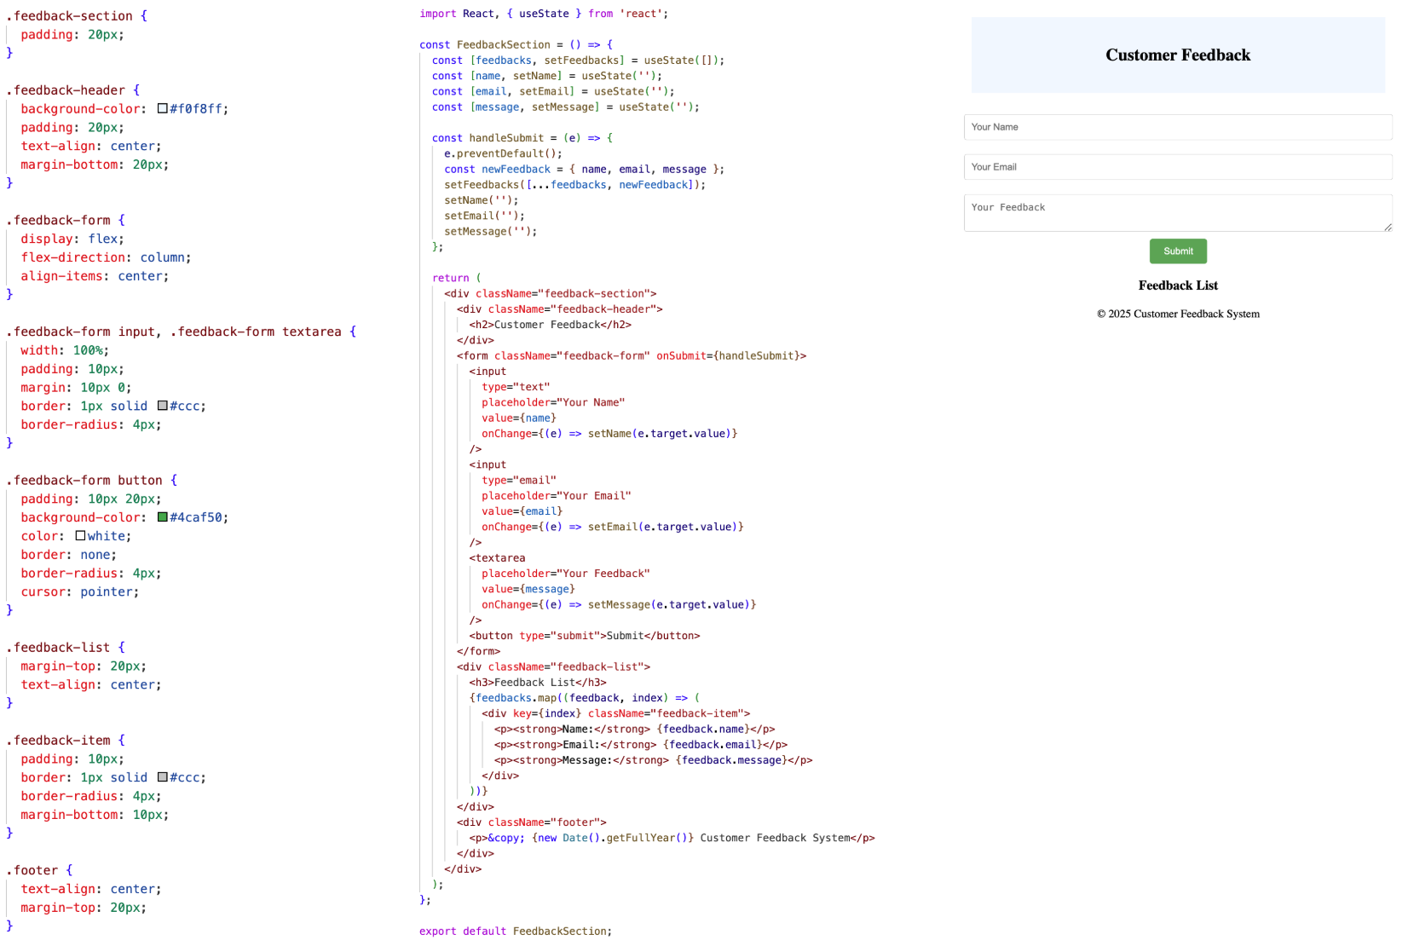Image resolution: width=1408 pixels, height=946 pixels.
Task: Click the flex-direction: column property
Action: (x=106, y=257)
